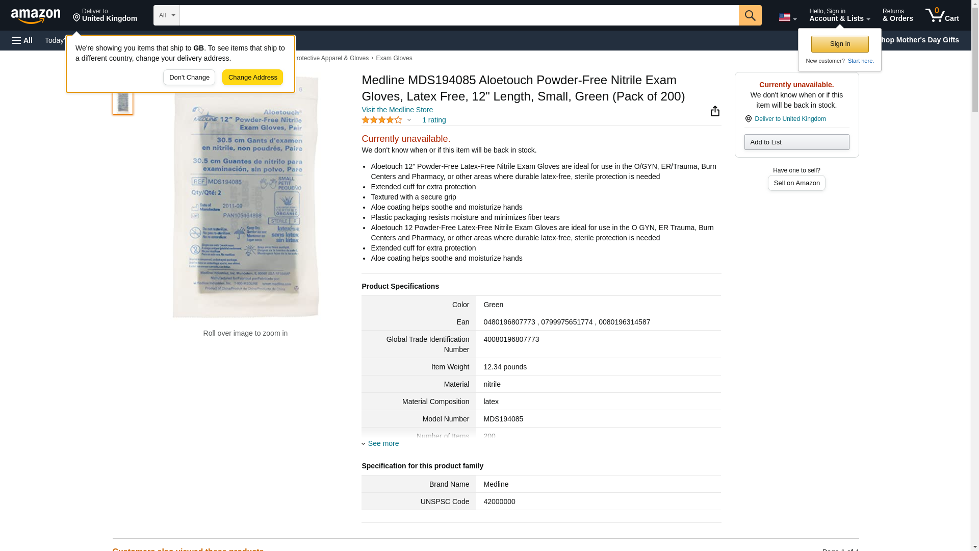The width and height of the screenshot is (979, 551).
Task: Open Returns & Orders
Action: click(x=897, y=15)
